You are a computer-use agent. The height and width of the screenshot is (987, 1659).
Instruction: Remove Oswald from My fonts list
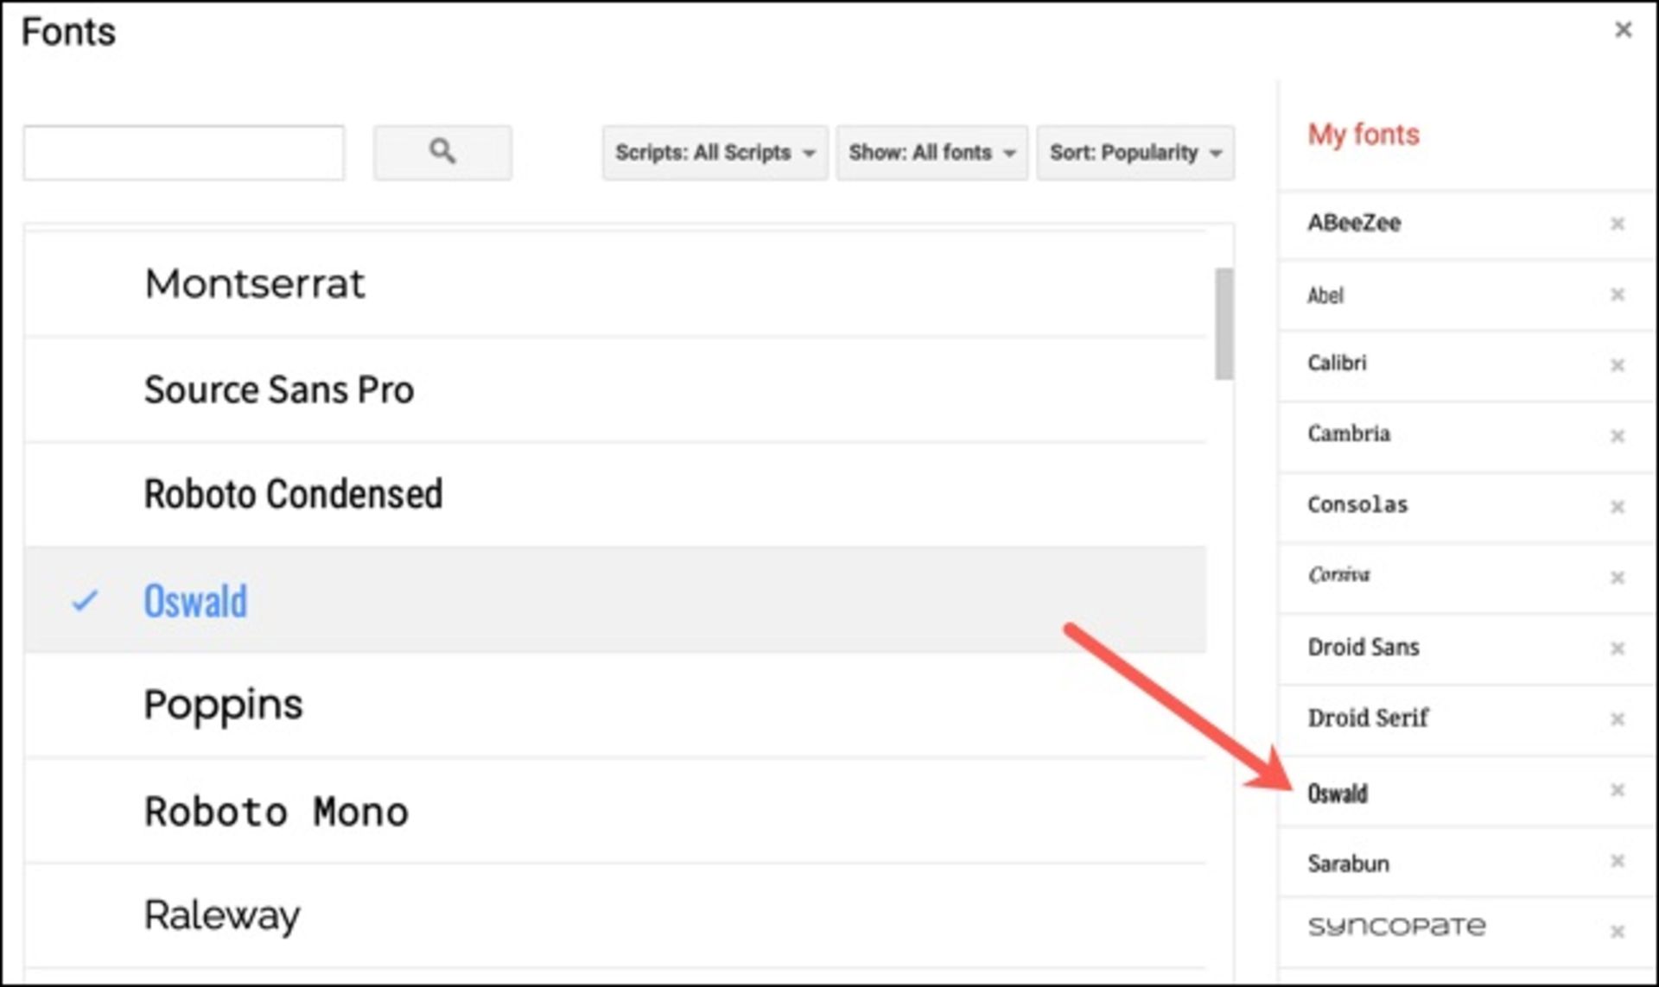[1618, 790]
